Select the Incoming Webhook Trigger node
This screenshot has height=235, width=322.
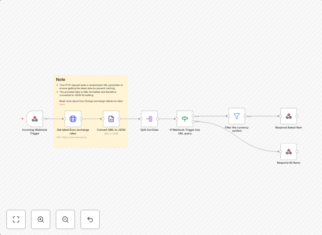click(x=35, y=119)
